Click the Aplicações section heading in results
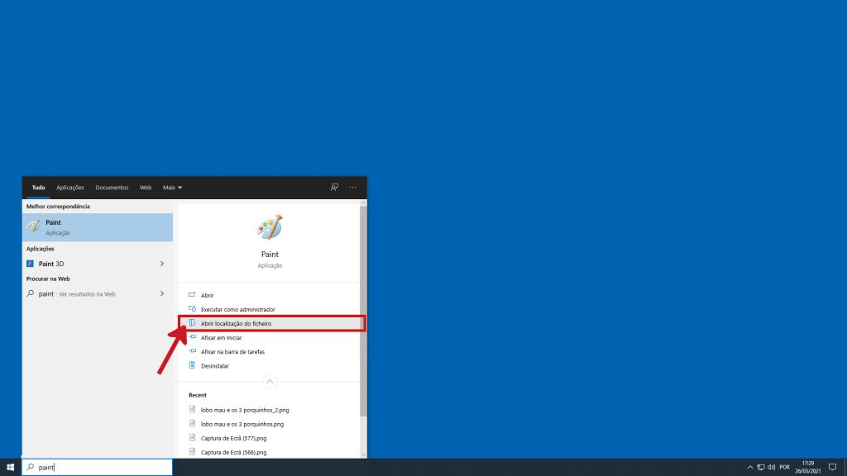Viewport: 847px width, 476px height. pos(40,249)
